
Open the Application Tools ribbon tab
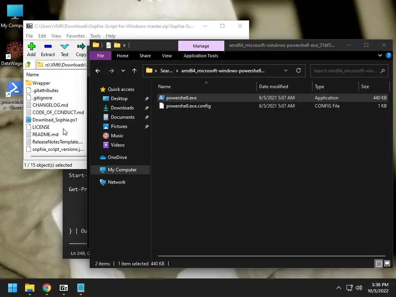coord(201,56)
